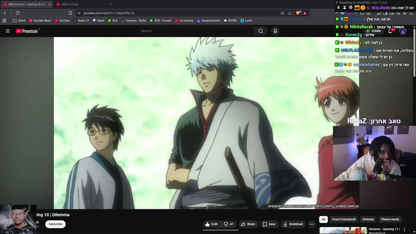
Task: Open the notifications bell
Action: (x=391, y=31)
